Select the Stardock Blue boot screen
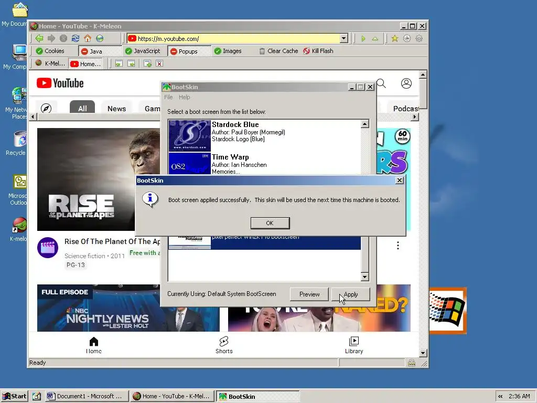The image size is (537, 403). pyautogui.click(x=264, y=136)
